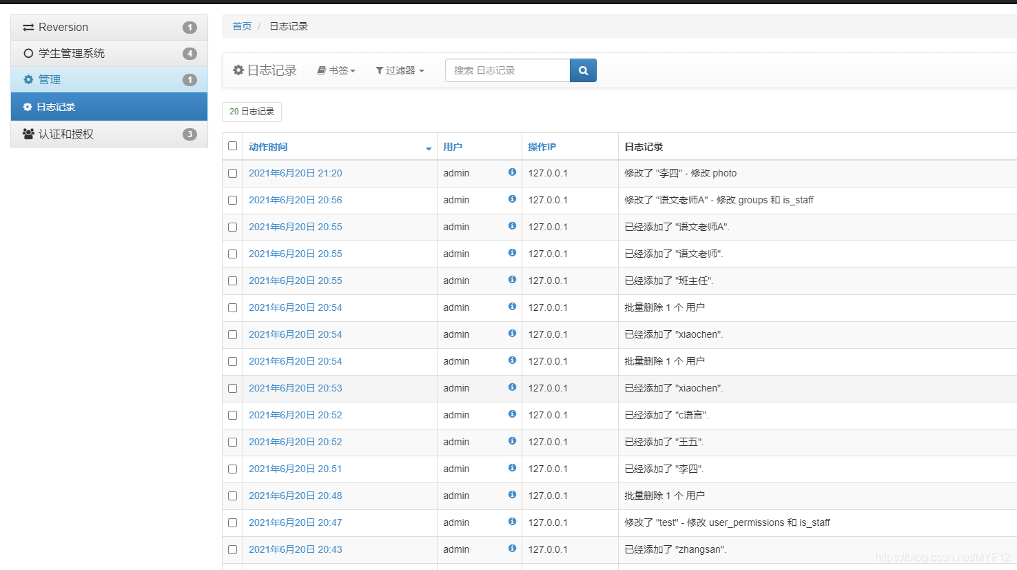Viewport: 1017px width, 570px height.
Task: Check the row 已经添加了 "班主任"
Action: coord(232,281)
